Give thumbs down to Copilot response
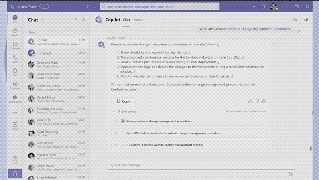 (x=257, y=101)
